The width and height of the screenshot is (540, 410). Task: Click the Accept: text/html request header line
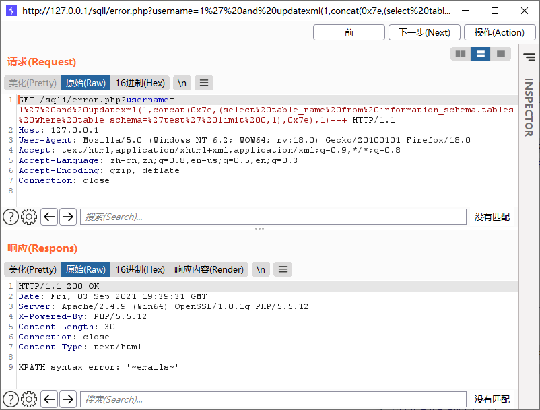209,150
